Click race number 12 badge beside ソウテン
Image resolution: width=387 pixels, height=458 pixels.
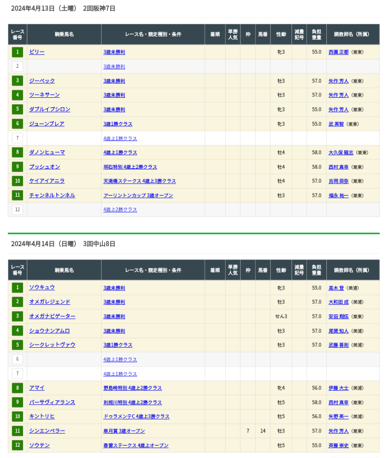tap(18, 445)
